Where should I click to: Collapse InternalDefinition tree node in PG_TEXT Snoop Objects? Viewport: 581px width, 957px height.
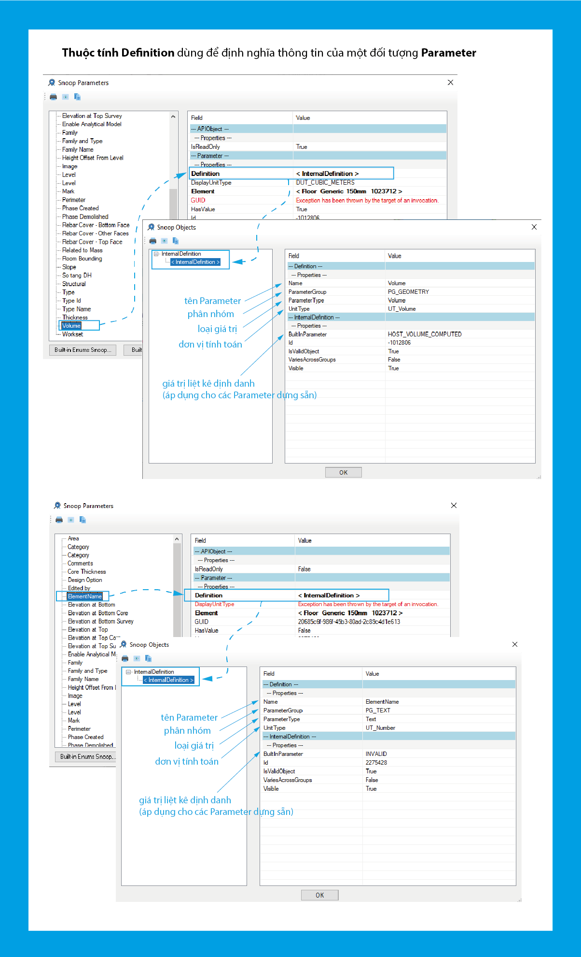(129, 672)
